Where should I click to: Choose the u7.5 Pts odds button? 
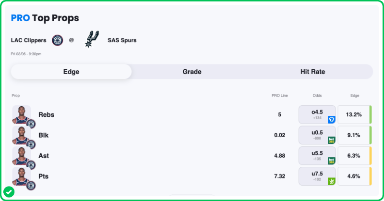point(317,176)
